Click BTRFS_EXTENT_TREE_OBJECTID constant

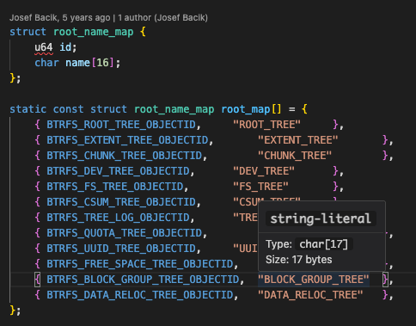[127, 140]
